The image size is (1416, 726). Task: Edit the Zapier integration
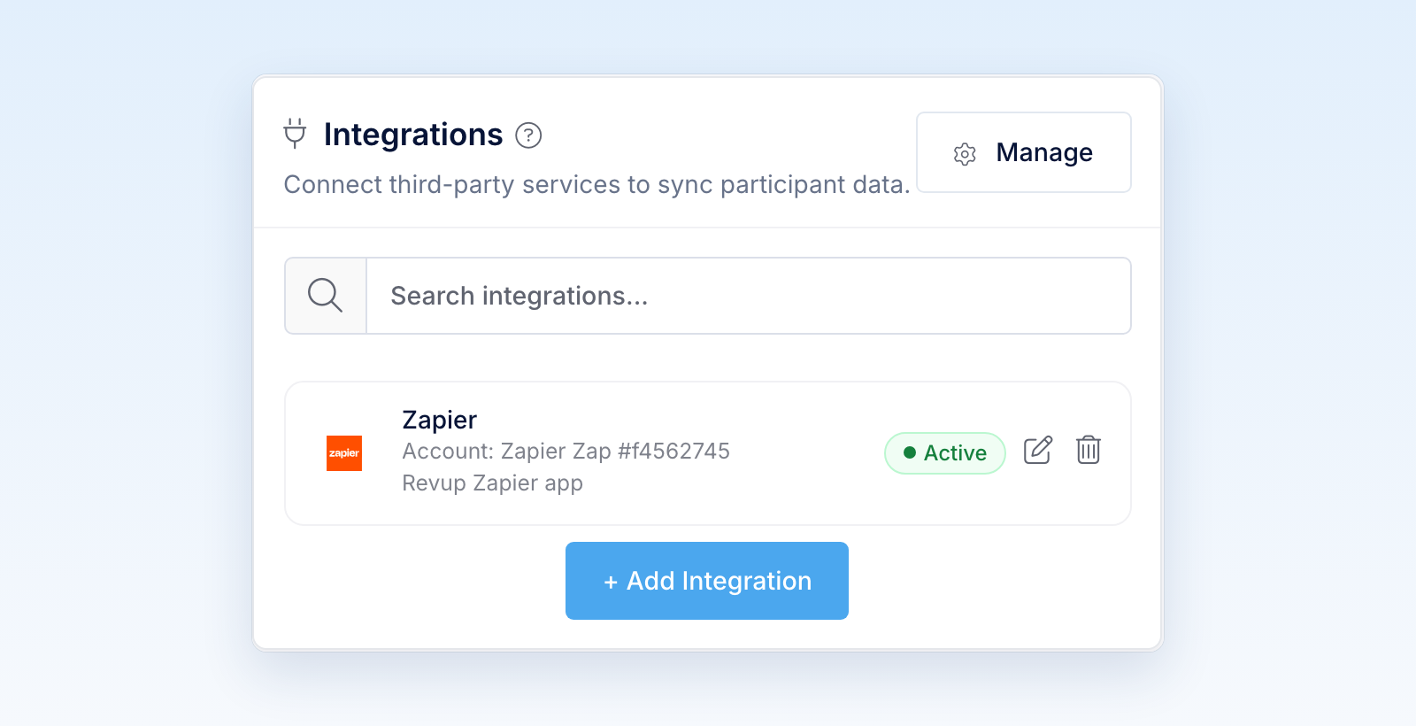1038,451
